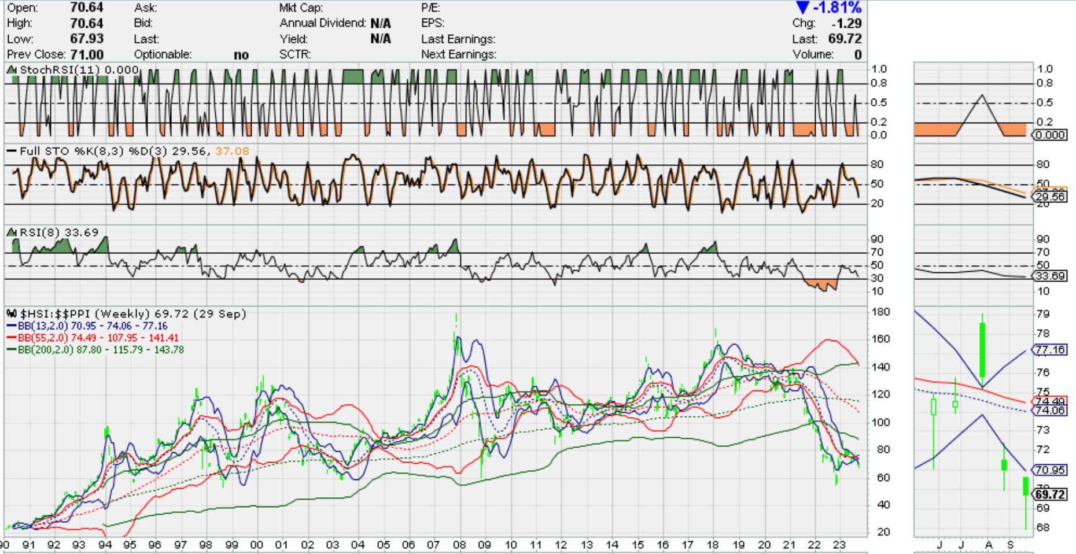Click the mountain icon beside StochRSI(11)
This screenshot has width=1076, height=554.
(x=12, y=70)
